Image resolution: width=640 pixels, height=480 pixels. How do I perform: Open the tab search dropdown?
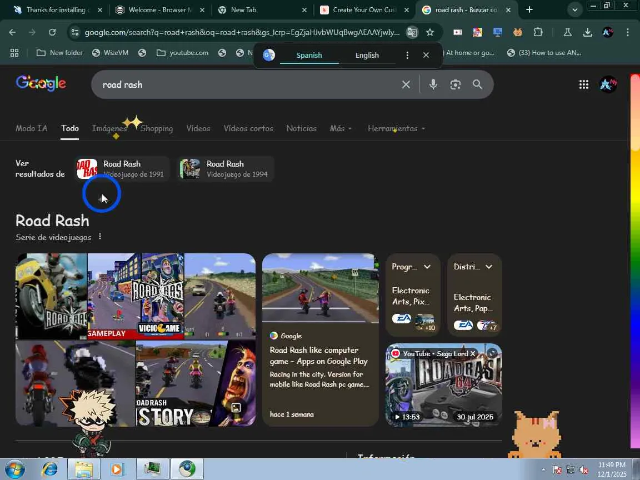pos(574,10)
